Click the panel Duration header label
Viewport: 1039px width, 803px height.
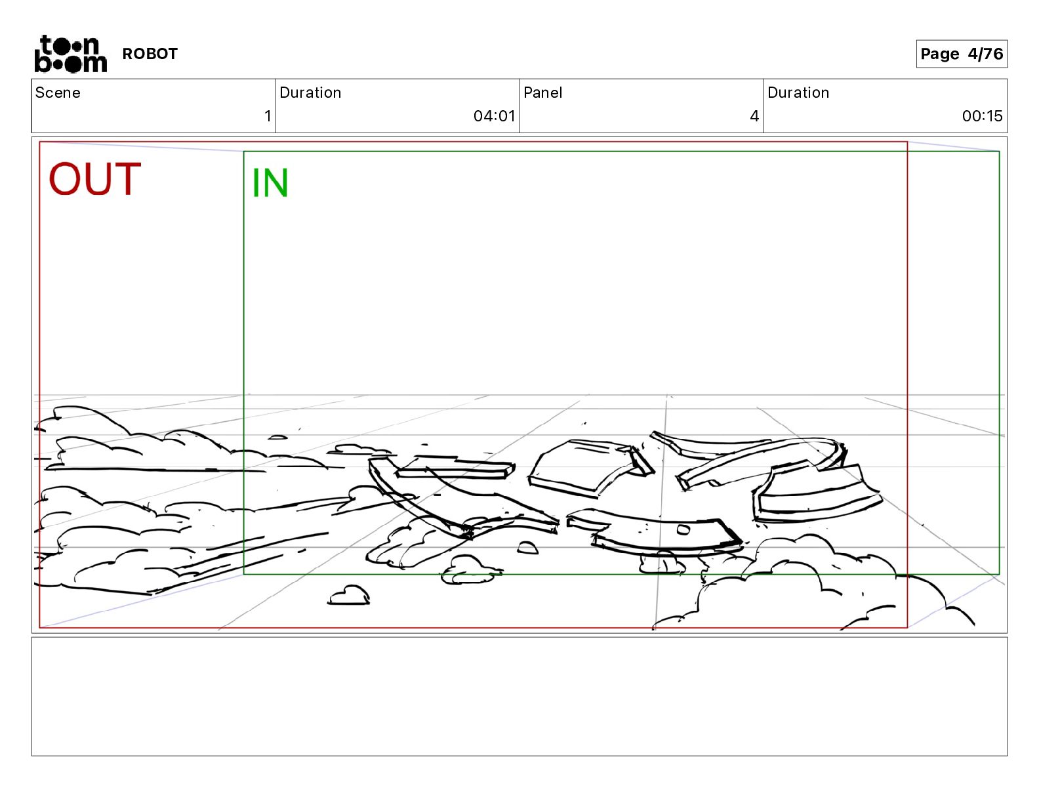click(x=798, y=93)
